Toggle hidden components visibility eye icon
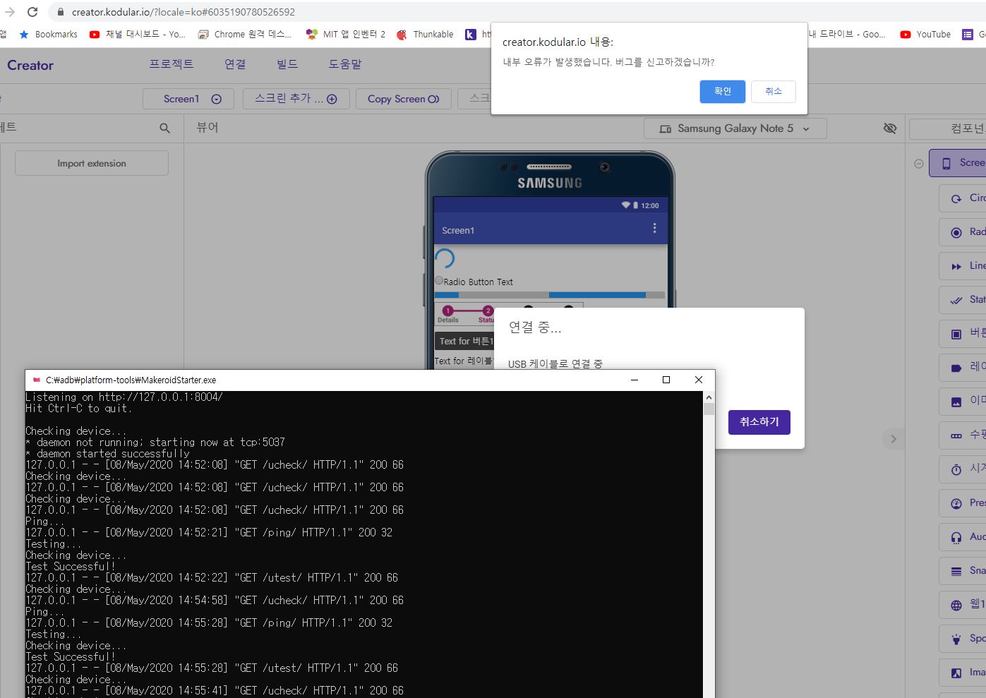The height and width of the screenshot is (698, 986). (x=890, y=128)
